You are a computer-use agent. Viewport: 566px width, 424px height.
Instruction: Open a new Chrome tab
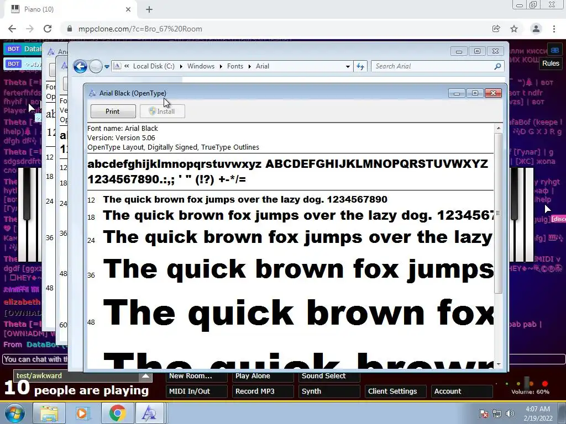pyautogui.click(x=149, y=9)
